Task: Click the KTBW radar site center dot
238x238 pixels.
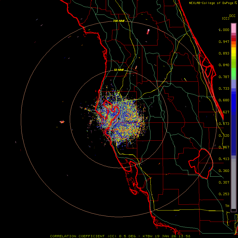Action: (119, 118)
